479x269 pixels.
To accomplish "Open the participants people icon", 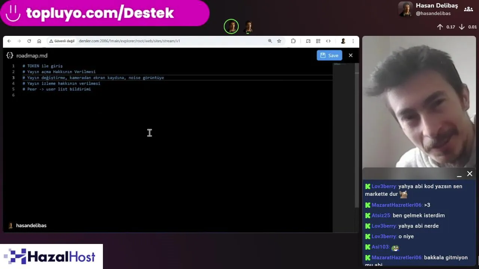I will click(x=468, y=9).
